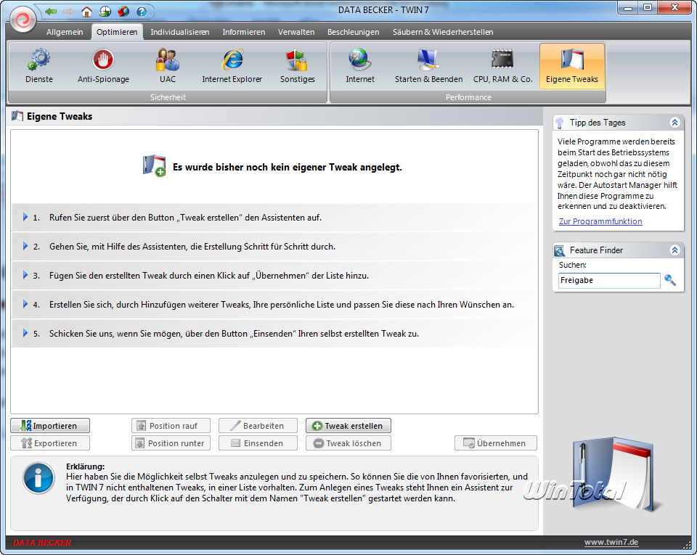This screenshot has height=555, width=697.
Task: Click the clock restore icon in title bar
Action: 105,12
